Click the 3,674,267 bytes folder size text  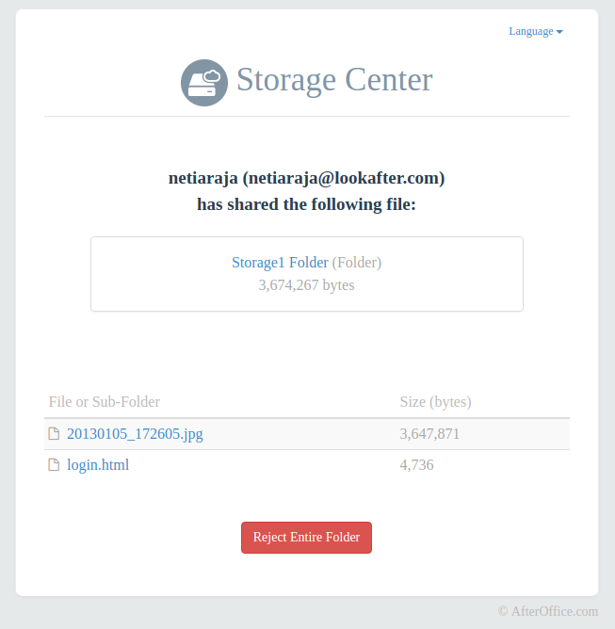307,284
